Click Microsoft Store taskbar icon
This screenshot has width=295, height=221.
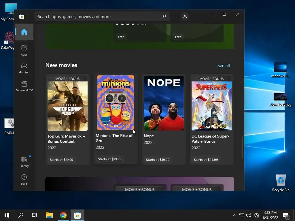[77, 215]
